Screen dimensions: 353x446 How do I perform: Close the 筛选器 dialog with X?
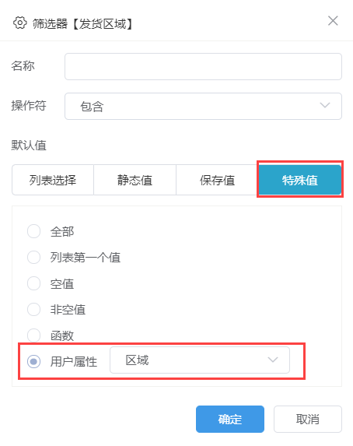tap(333, 21)
